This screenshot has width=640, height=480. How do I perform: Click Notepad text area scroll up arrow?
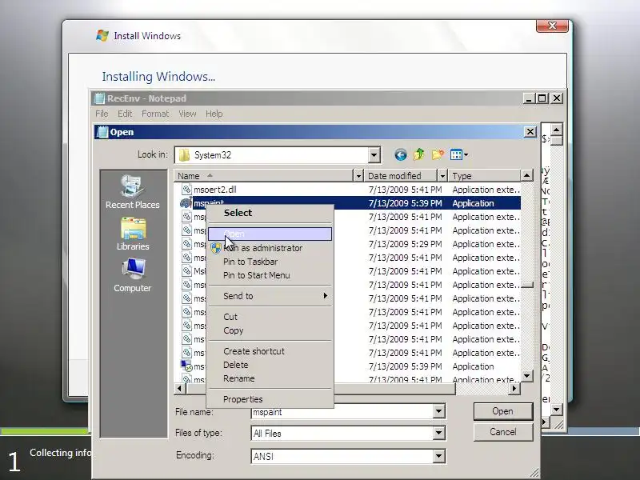point(557,130)
